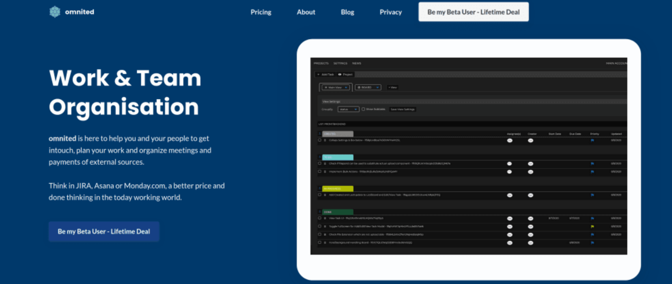This screenshot has height=284, width=672.
Task: Click the omnited hexagon logo icon
Action: pyautogui.click(x=55, y=12)
